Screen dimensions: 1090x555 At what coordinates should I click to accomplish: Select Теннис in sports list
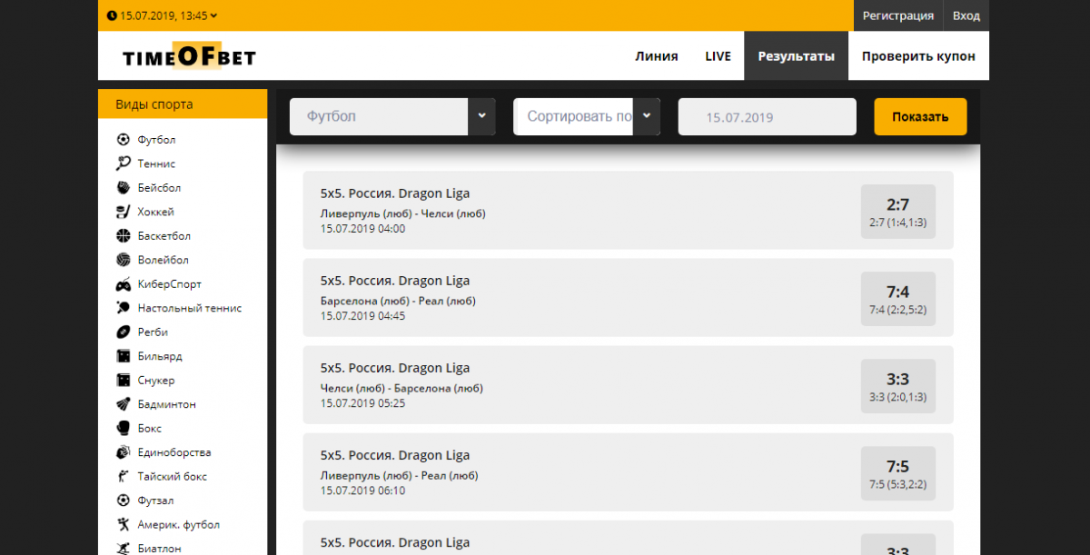[x=156, y=164]
